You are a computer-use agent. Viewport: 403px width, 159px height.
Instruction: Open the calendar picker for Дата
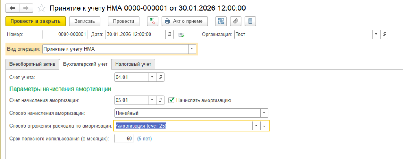point(169,34)
